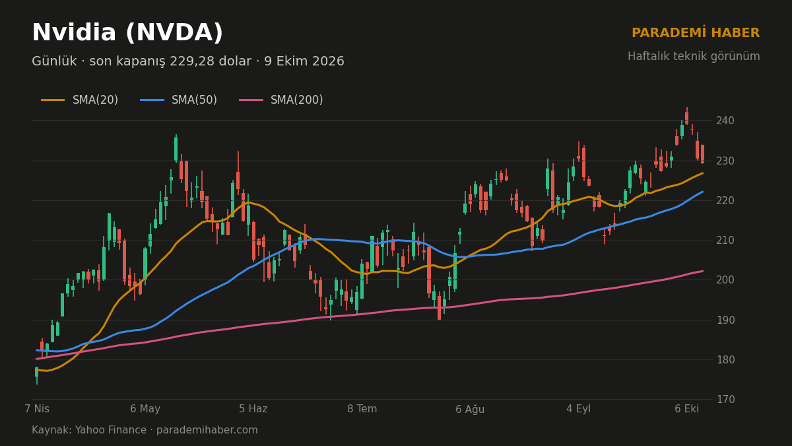Click the 6 May date axis label
Screen dimensions: 792x446
pyautogui.click(x=145, y=409)
